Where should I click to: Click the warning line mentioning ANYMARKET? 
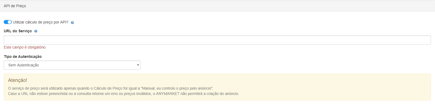(124, 94)
